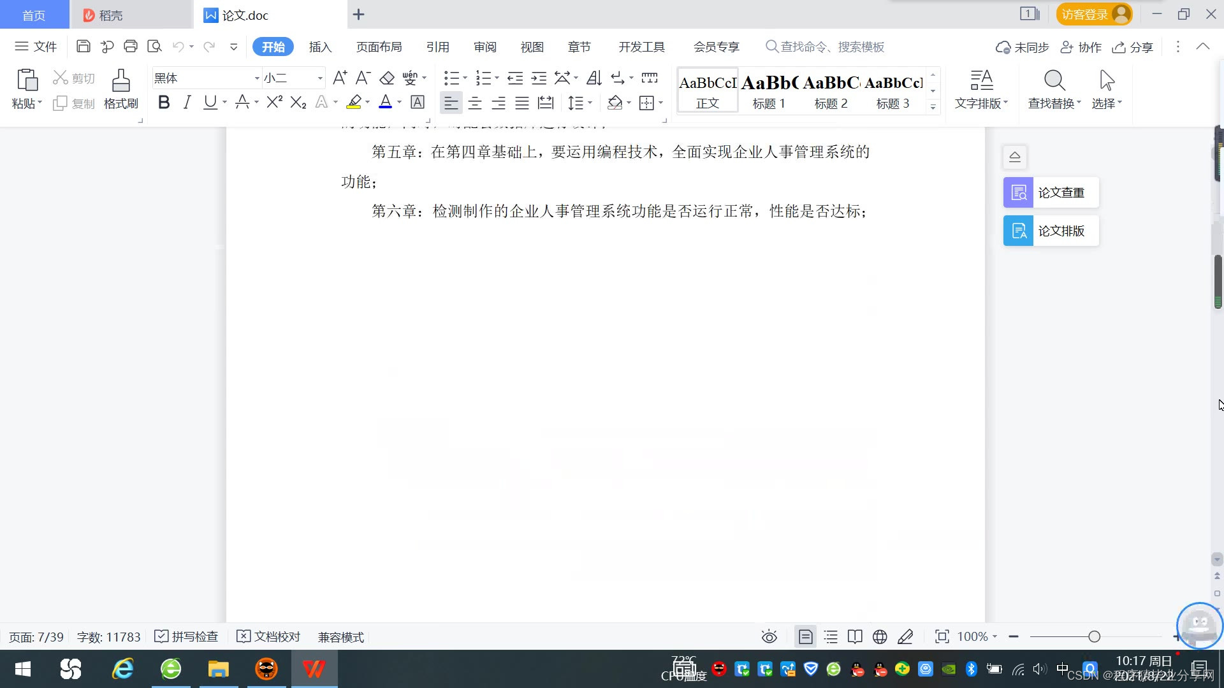This screenshot has height=688, width=1224.
Task: Switch to the 插入 ribbon tab
Action: pyautogui.click(x=320, y=47)
